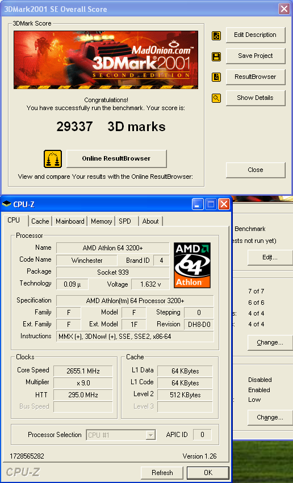Click the '6 of 6' text in 3DMark window

click(256, 303)
